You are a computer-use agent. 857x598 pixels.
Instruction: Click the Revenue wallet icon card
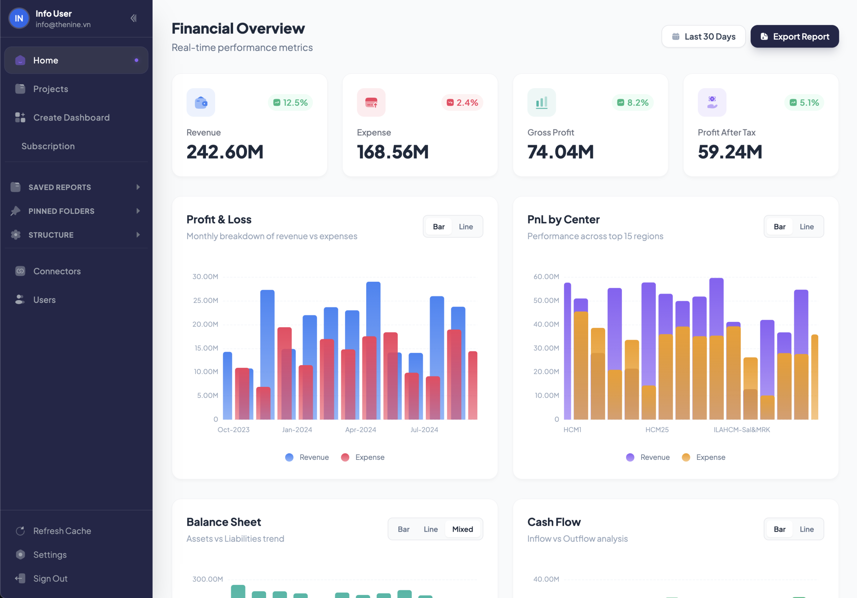click(201, 102)
